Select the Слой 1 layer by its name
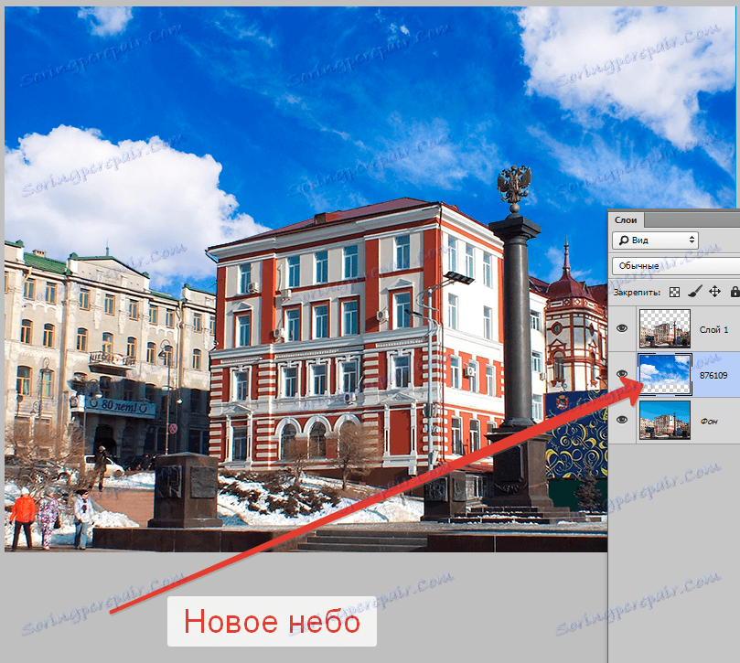 tap(714, 327)
